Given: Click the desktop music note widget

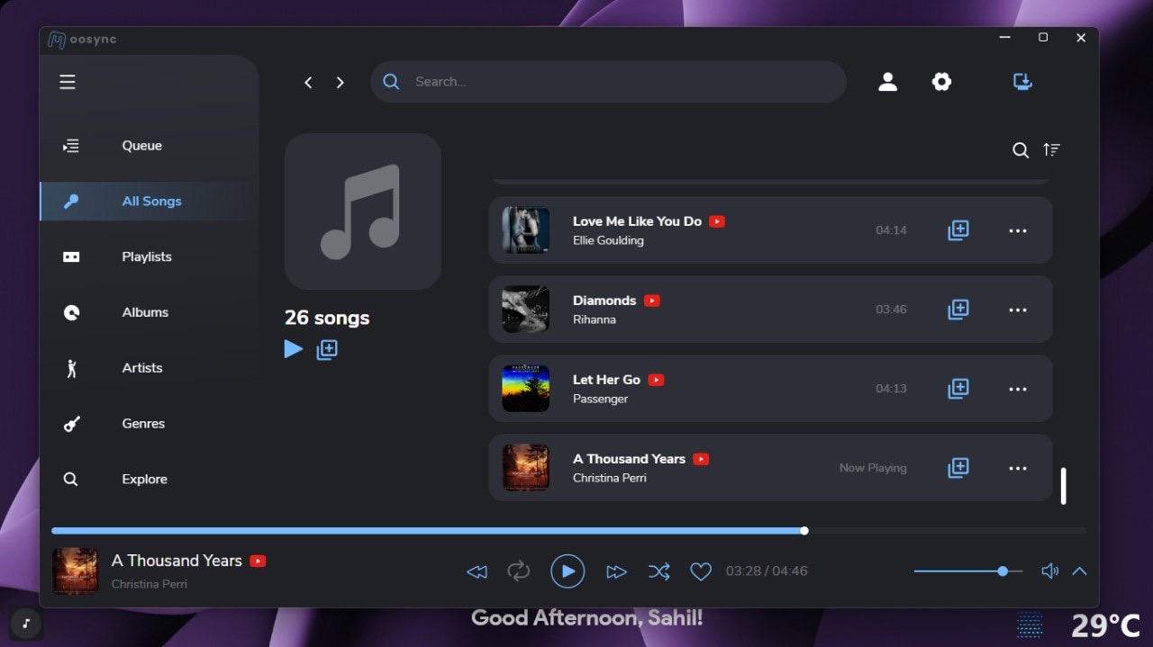Looking at the screenshot, I should click(26, 623).
